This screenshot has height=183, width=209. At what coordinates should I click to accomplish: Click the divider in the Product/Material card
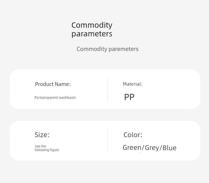coord(108,89)
